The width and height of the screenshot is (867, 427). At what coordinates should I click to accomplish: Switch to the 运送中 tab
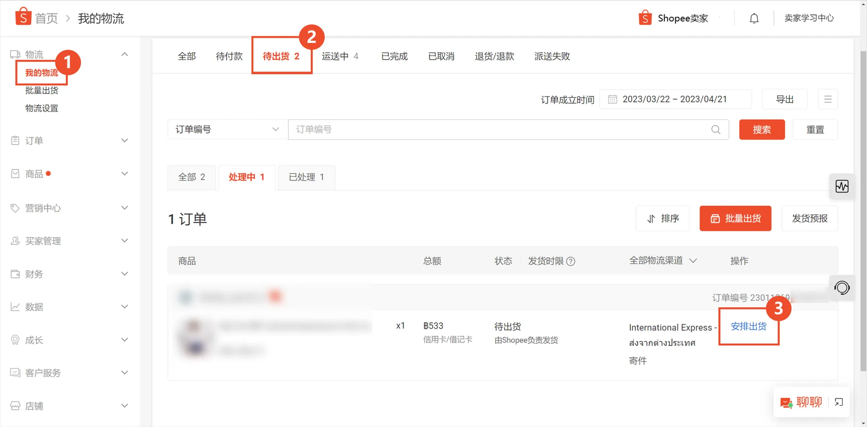click(x=335, y=56)
